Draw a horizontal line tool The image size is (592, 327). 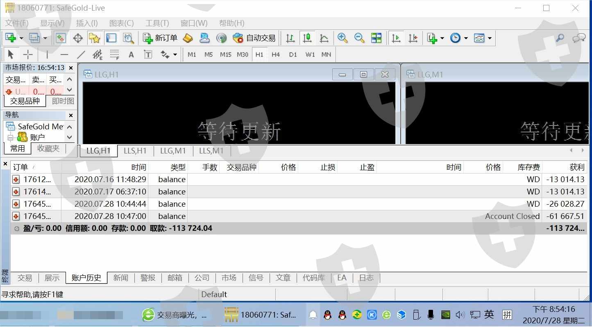pos(64,54)
